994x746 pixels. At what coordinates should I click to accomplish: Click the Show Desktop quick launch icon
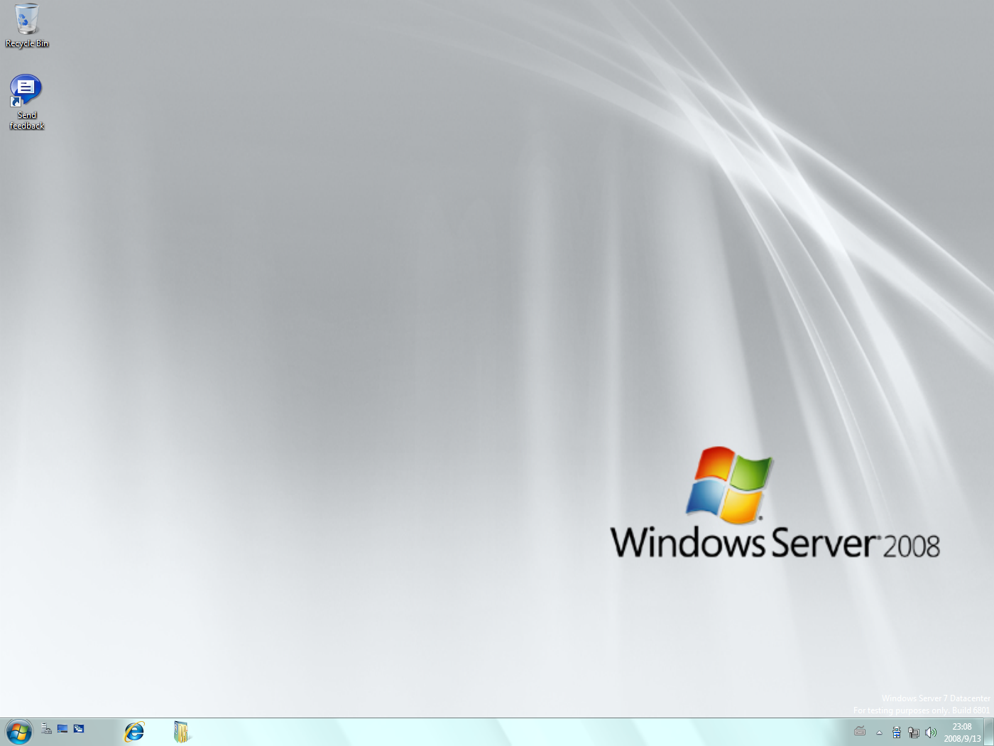coord(62,728)
